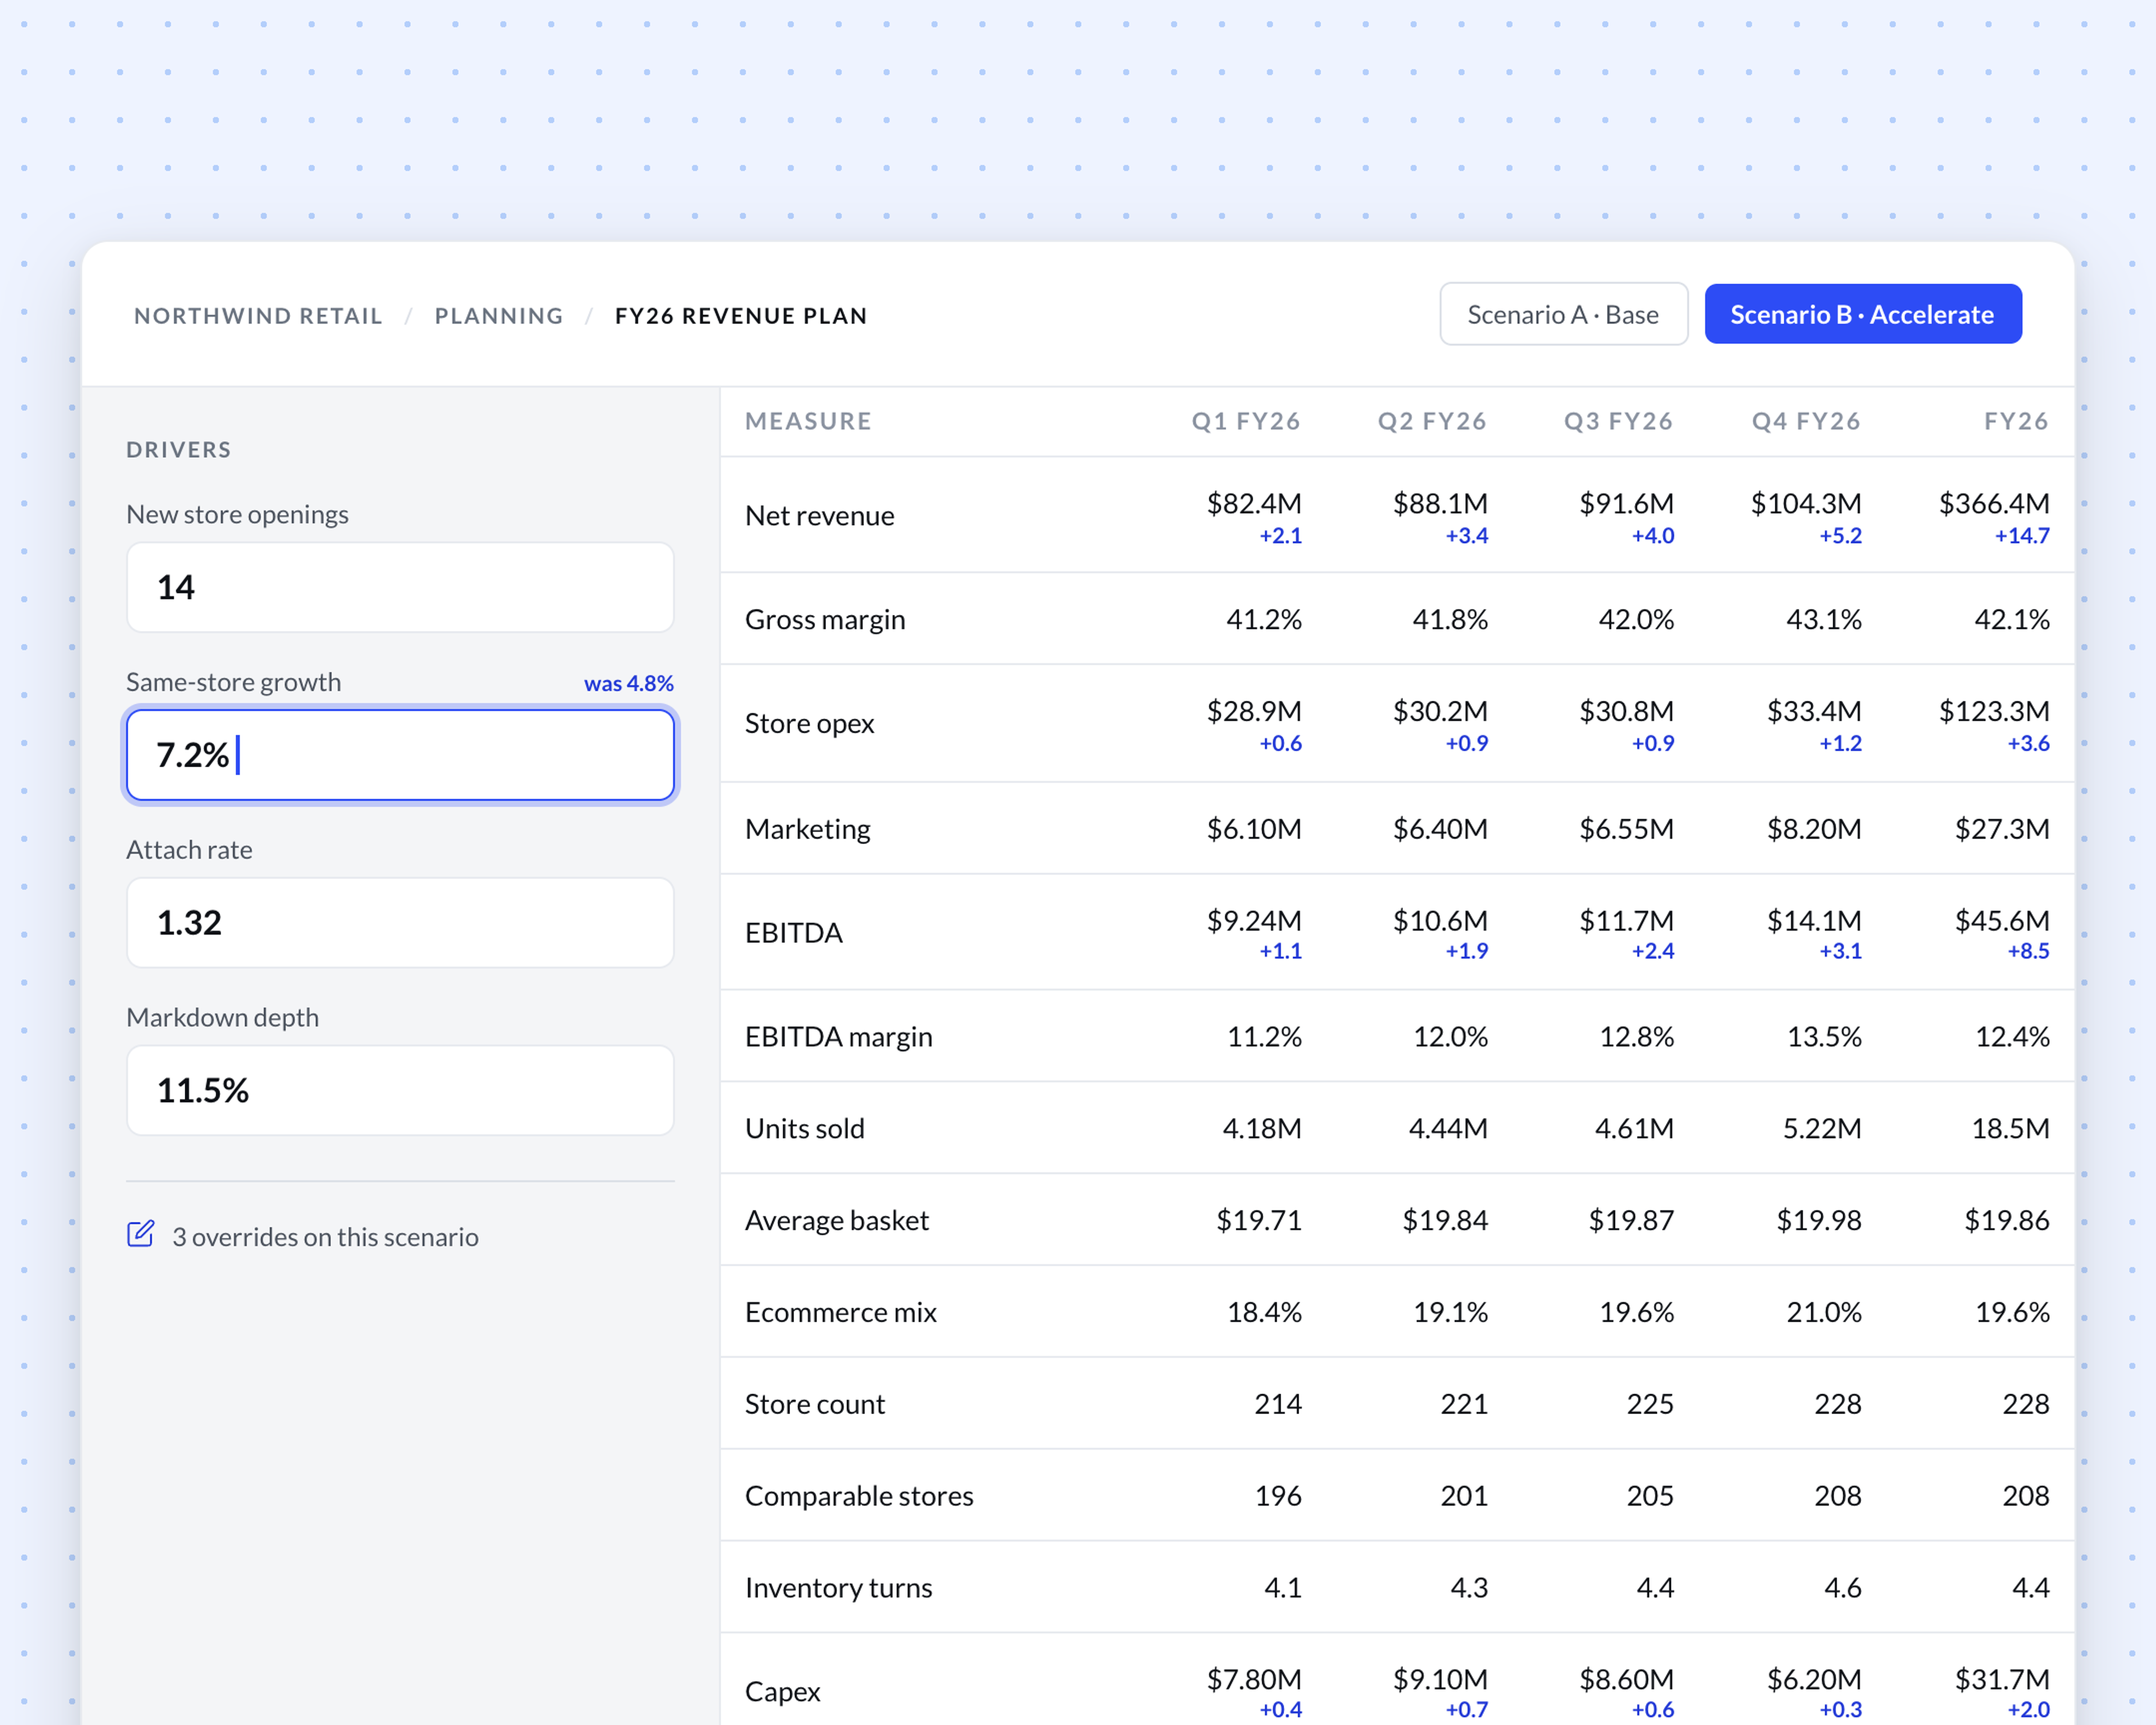
Task: Click Comparable stores Q3 value 205
Action: [x=1650, y=1497]
